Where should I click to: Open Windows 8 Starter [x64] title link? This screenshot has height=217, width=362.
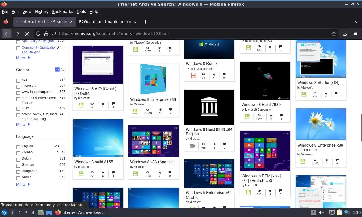(318, 83)
